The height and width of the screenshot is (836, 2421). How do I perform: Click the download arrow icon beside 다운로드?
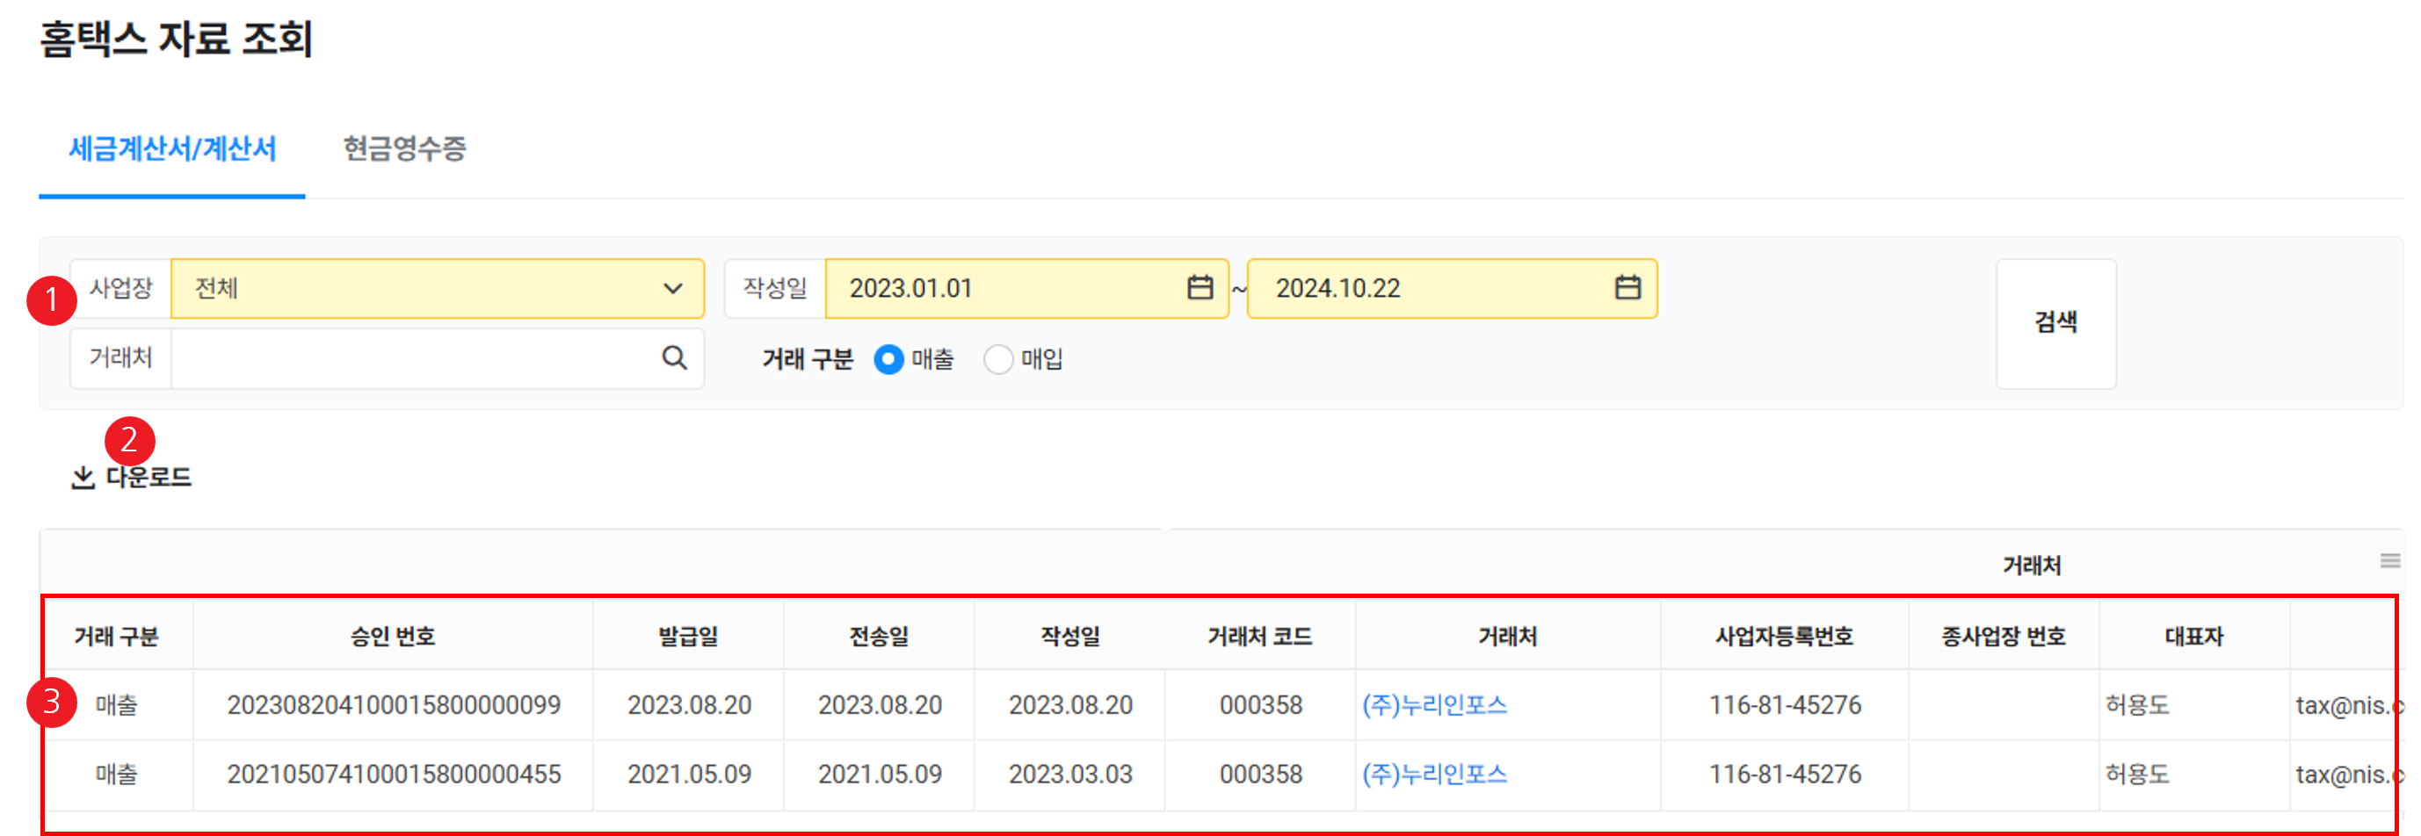click(83, 478)
